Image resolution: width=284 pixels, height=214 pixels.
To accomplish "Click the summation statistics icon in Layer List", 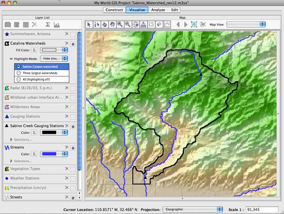I will [x=48, y=24].
